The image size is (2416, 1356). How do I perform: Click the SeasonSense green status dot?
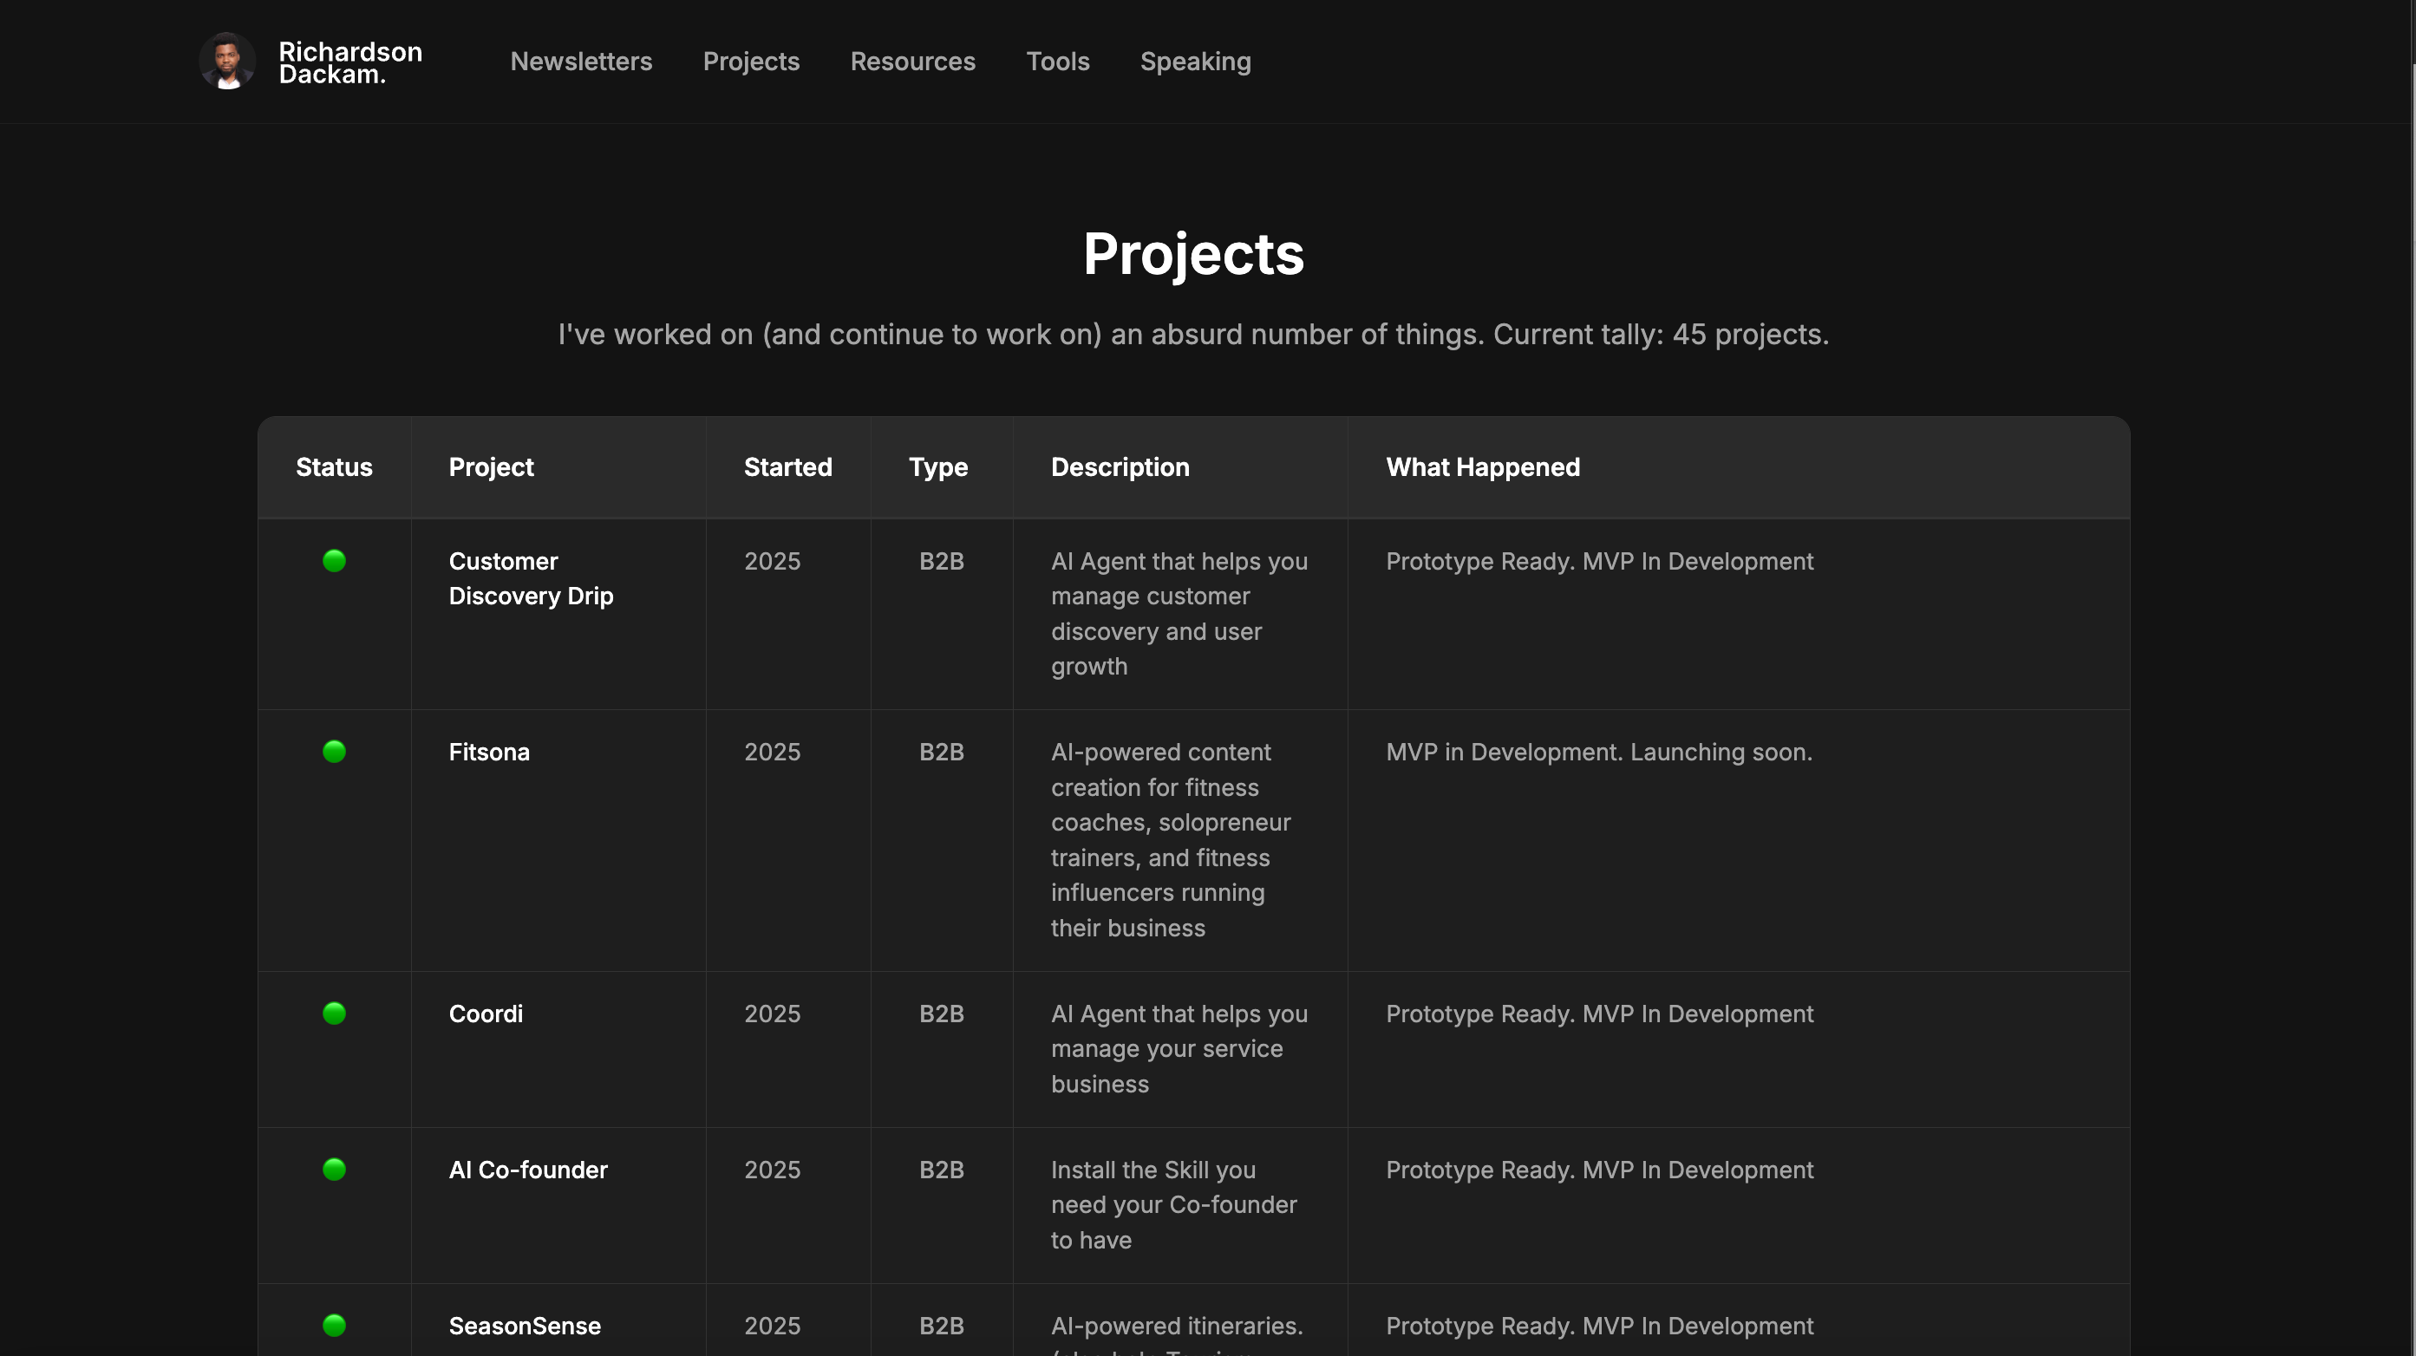[x=334, y=1325]
